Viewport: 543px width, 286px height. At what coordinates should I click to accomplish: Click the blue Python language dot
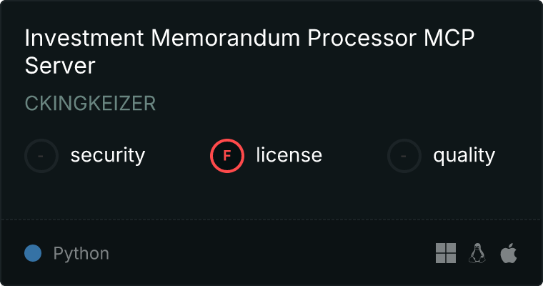(x=33, y=253)
